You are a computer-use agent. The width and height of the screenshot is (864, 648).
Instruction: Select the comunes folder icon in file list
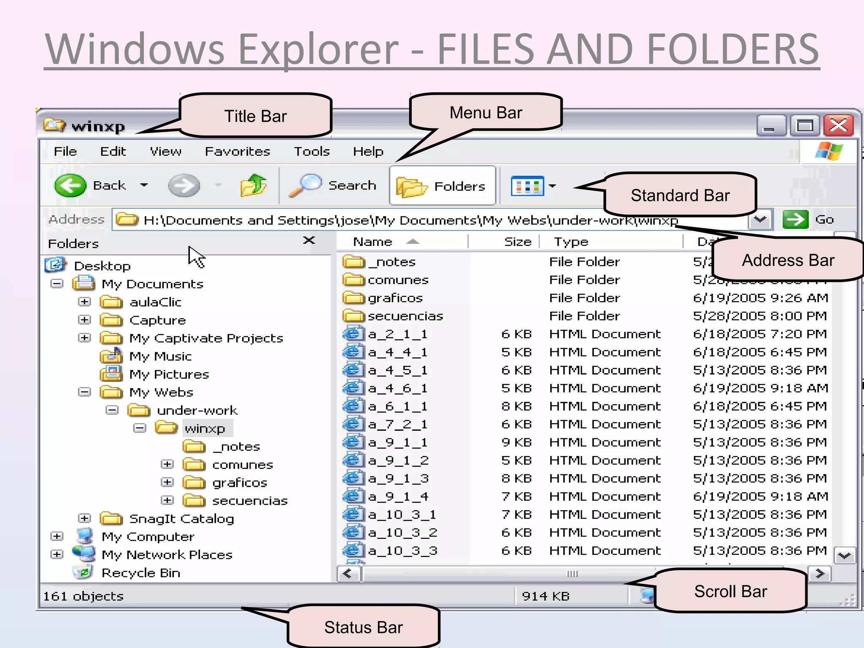click(353, 280)
